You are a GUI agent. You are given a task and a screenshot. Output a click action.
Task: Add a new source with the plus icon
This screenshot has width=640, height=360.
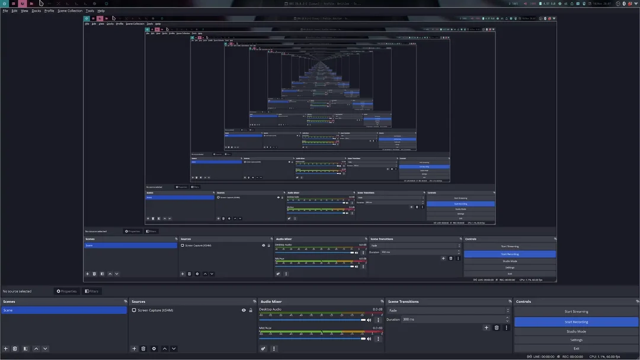(134, 349)
